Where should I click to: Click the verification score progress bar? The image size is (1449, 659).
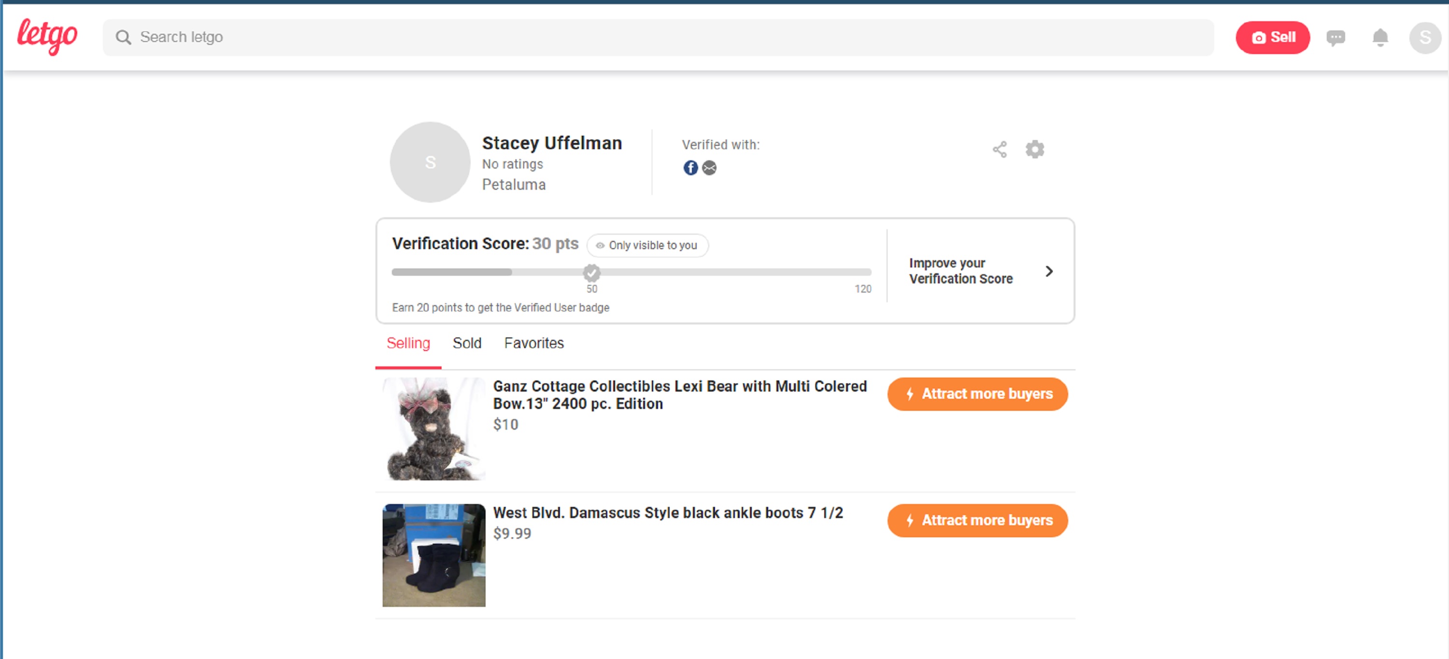coord(631,272)
